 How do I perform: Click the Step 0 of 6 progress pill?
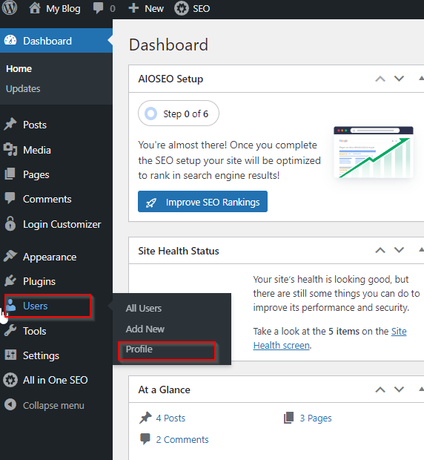pyautogui.click(x=179, y=114)
